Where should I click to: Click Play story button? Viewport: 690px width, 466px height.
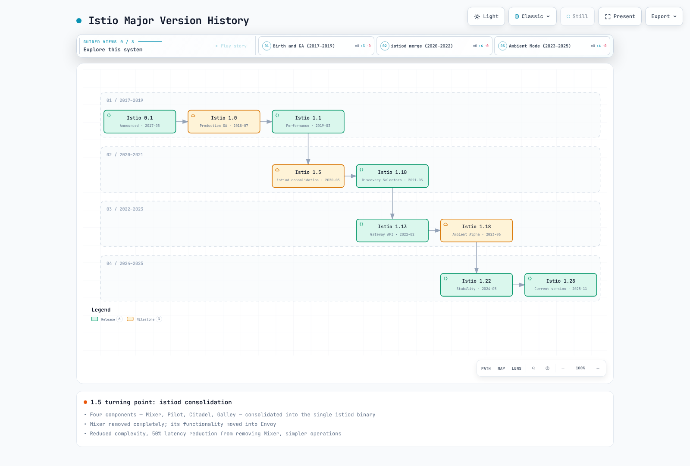coord(231,46)
